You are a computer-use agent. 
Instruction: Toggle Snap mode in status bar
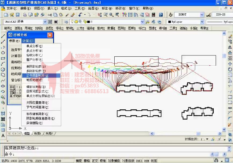[x=79, y=161]
